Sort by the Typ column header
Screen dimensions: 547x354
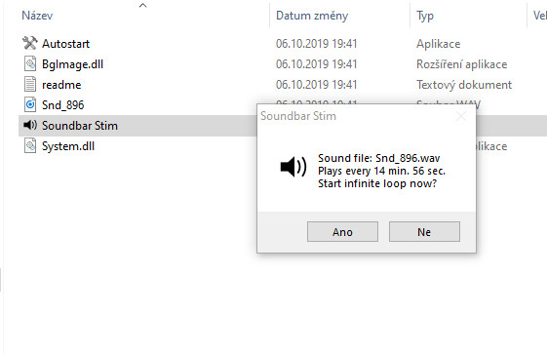pyautogui.click(x=425, y=16)
